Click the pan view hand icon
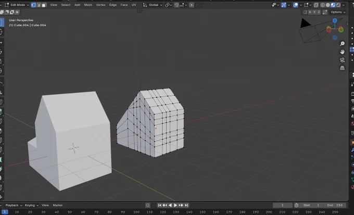 342,52
